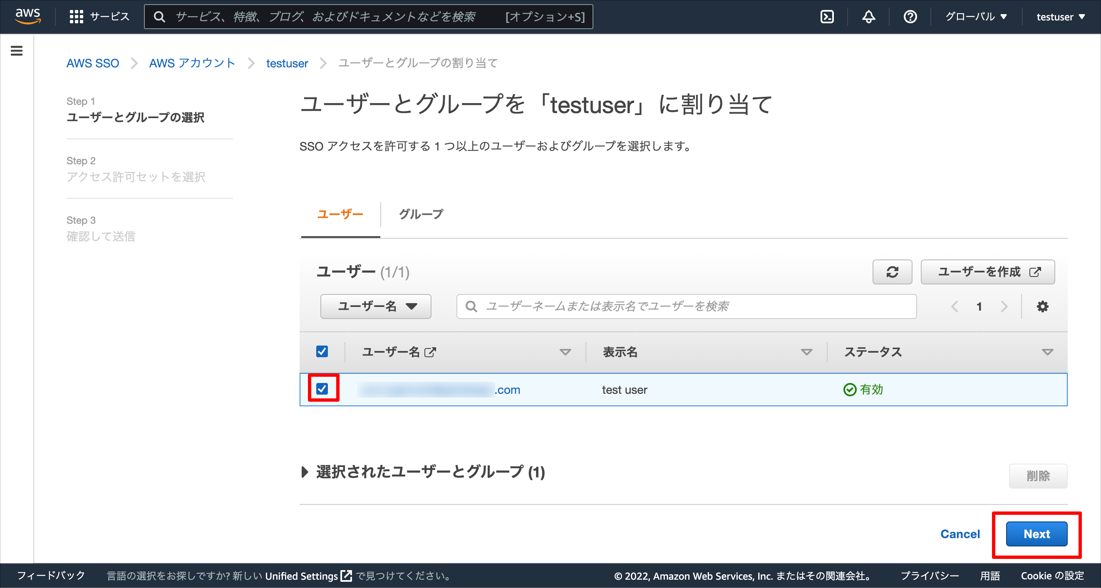
Task: Open the testuser account menu
Action: pos(1060,17)
